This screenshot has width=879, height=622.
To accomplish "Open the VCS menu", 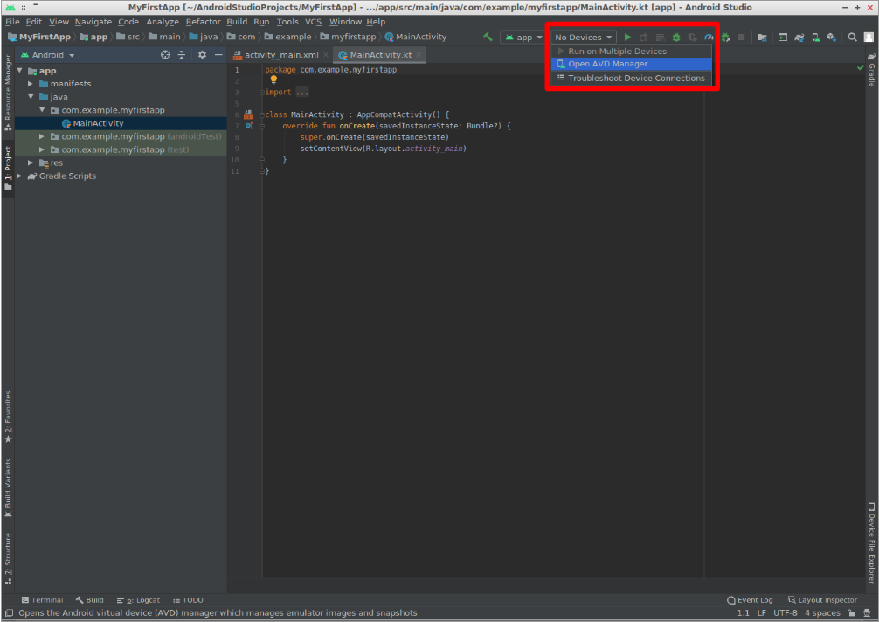I will point(314,22).
